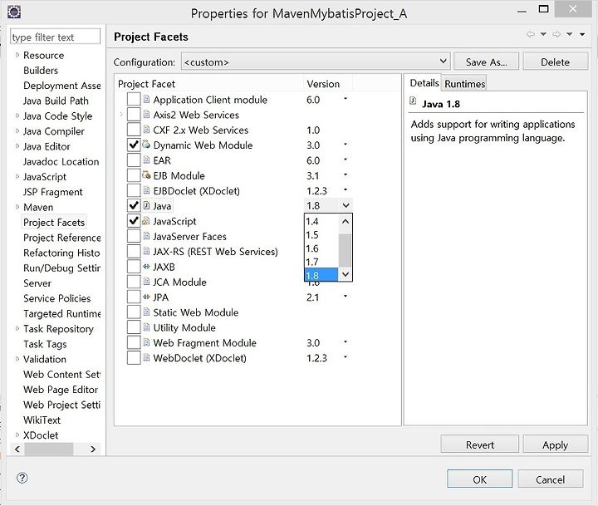Select version 1.6 in Java dropdown list
598x506 pixels.
pos(321,248)
